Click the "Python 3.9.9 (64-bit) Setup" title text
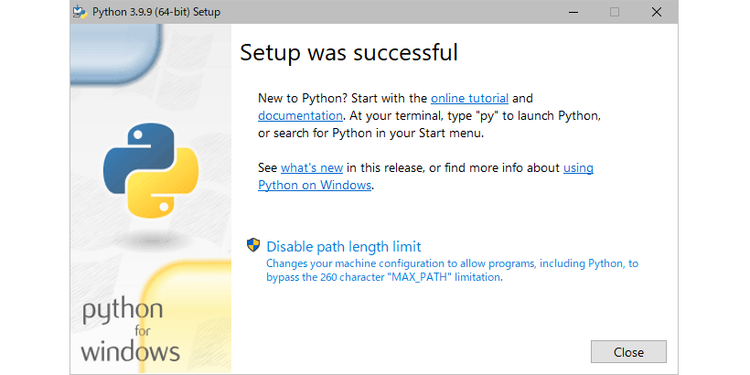Viewport: 750px width, 375px height. click(156, 12)
